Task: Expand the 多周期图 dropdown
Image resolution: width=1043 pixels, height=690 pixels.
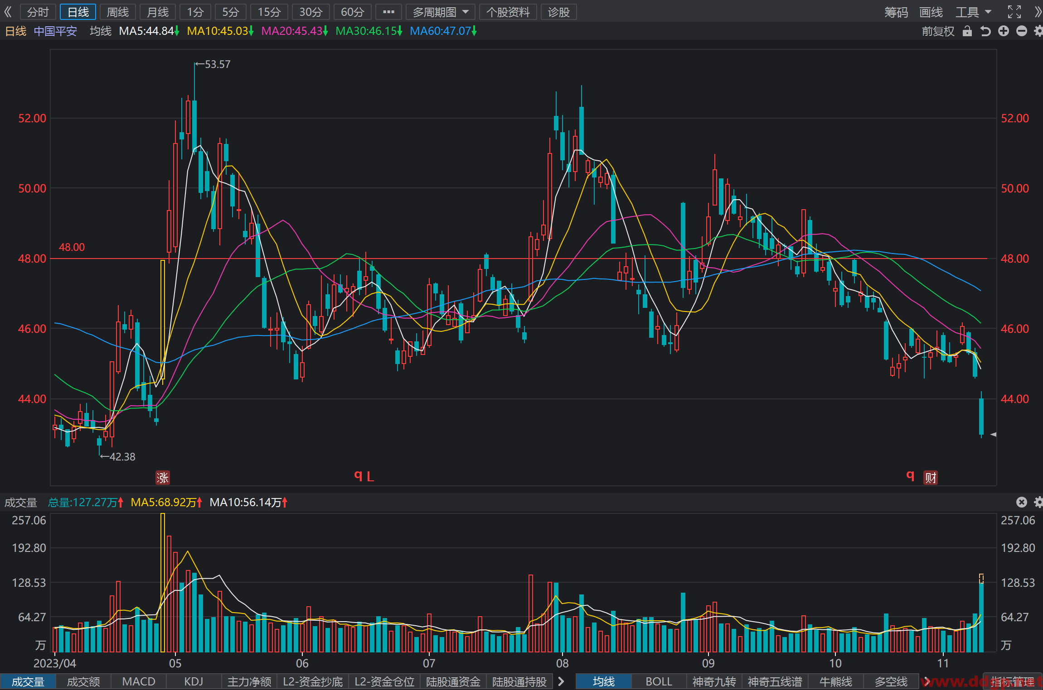Action: (x=441, y=12)
